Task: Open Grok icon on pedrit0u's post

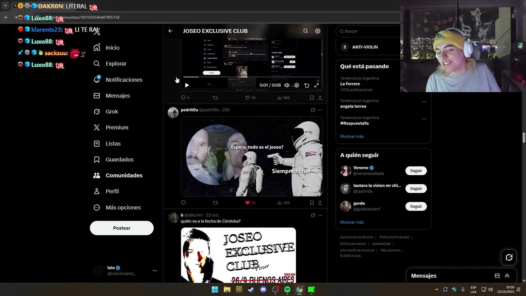Action: (313, 110)
